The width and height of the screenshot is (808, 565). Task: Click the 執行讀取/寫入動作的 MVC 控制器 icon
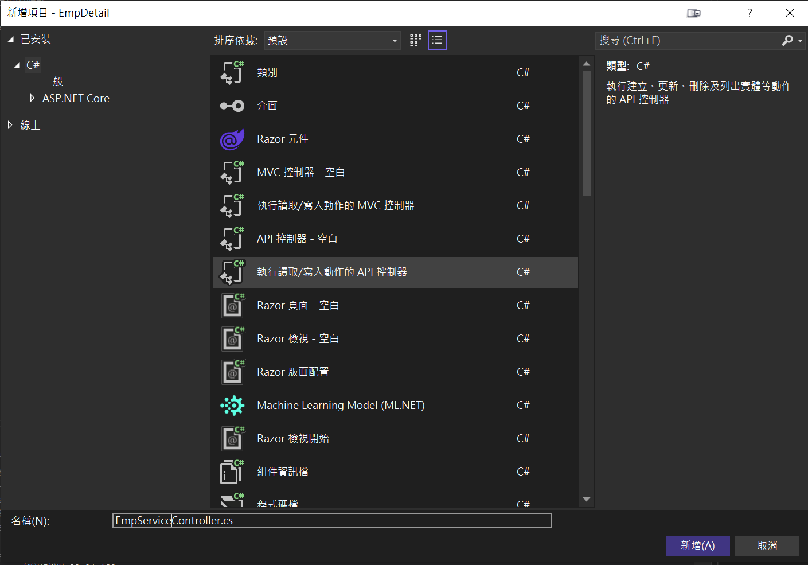coord(232,205)
